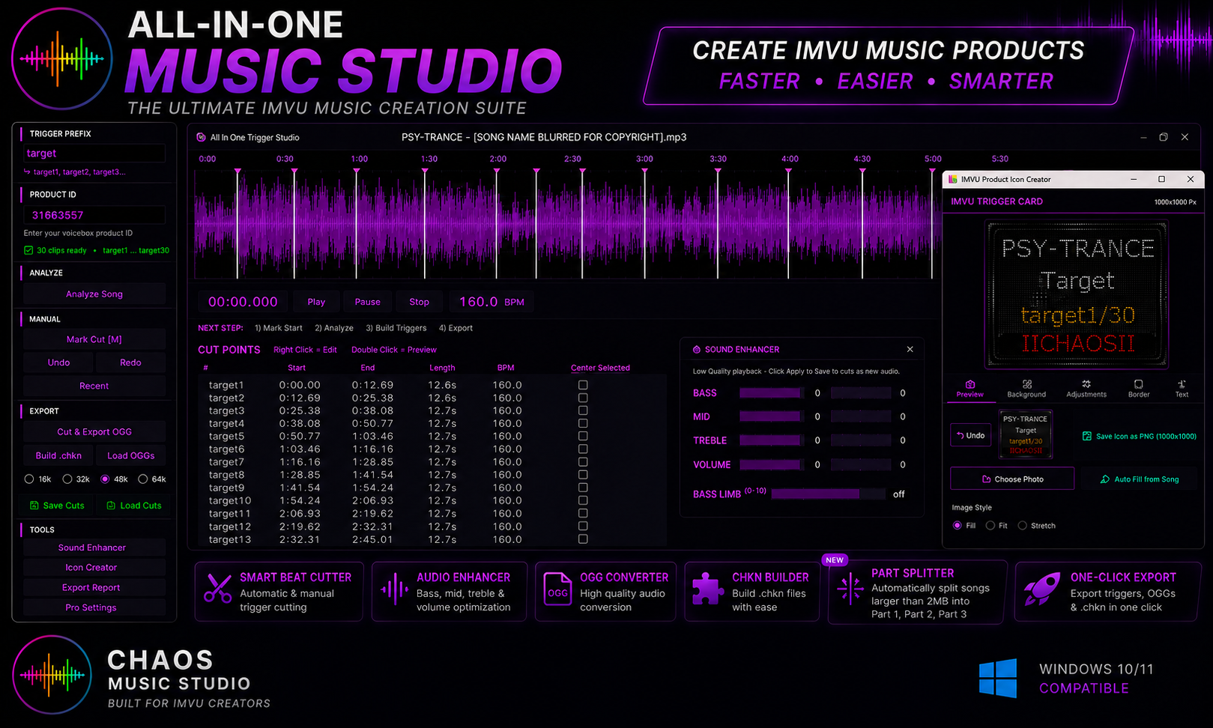Select the Fit image style
This screenshot has height=728, width=1213.
pyautogui.click(x=990, y=526)
